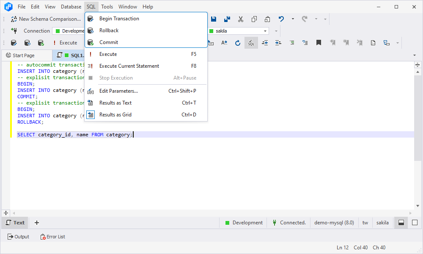
Task: Toggle the split-pane layout icon
Action: 401,223
